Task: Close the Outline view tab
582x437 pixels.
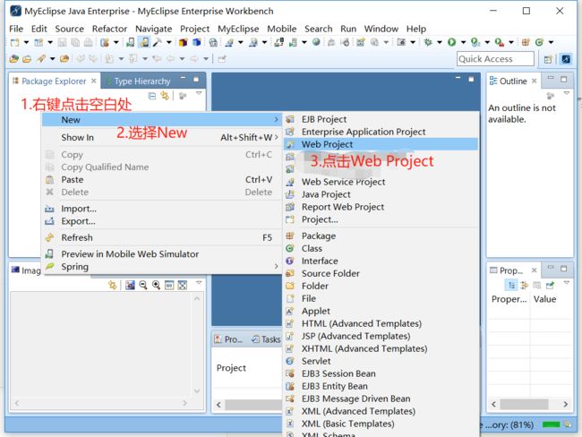Action: 535,81
